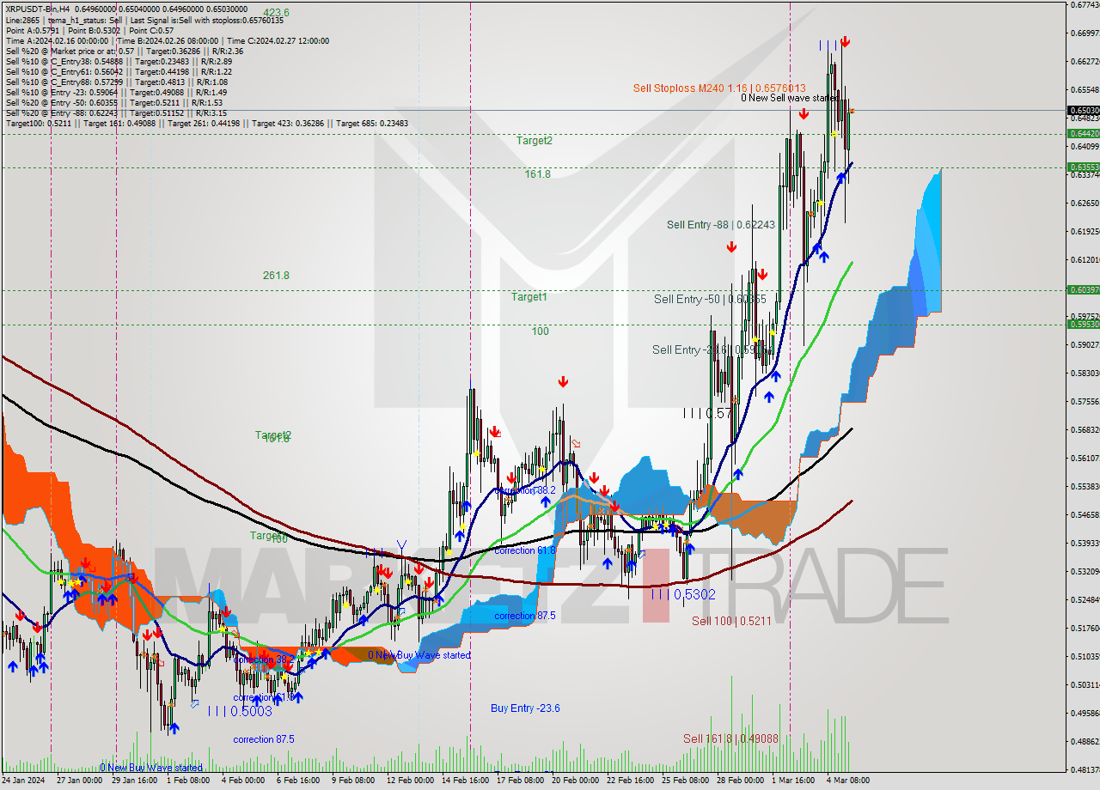Image resolution: width=1100 pixels, height=790 pixels.
Task: Click the 'I I I 0.5302' point label
Action: coord(683,593)
